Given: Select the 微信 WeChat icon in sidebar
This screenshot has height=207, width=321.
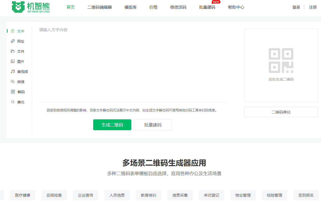Looking at the screenshot, I should click(13, 82).
